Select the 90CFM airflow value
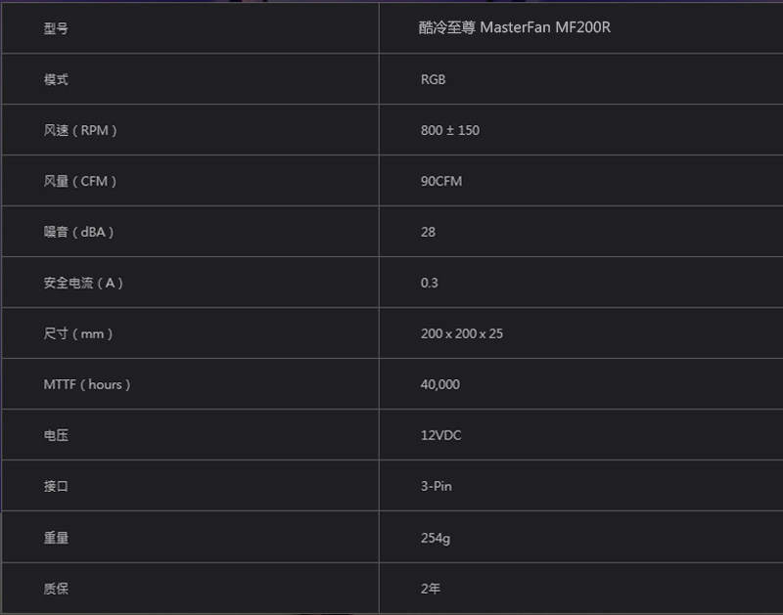Image resolution: width=783 pixels, height=615 pixels. pyautogui.click(x=441, y=181)
